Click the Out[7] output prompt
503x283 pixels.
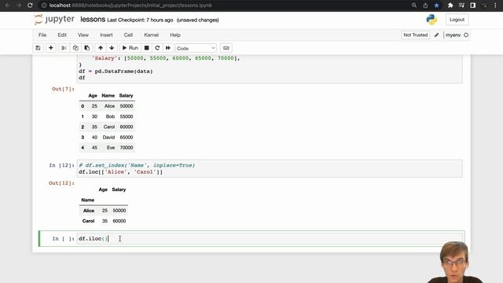[x=63, y=89]
